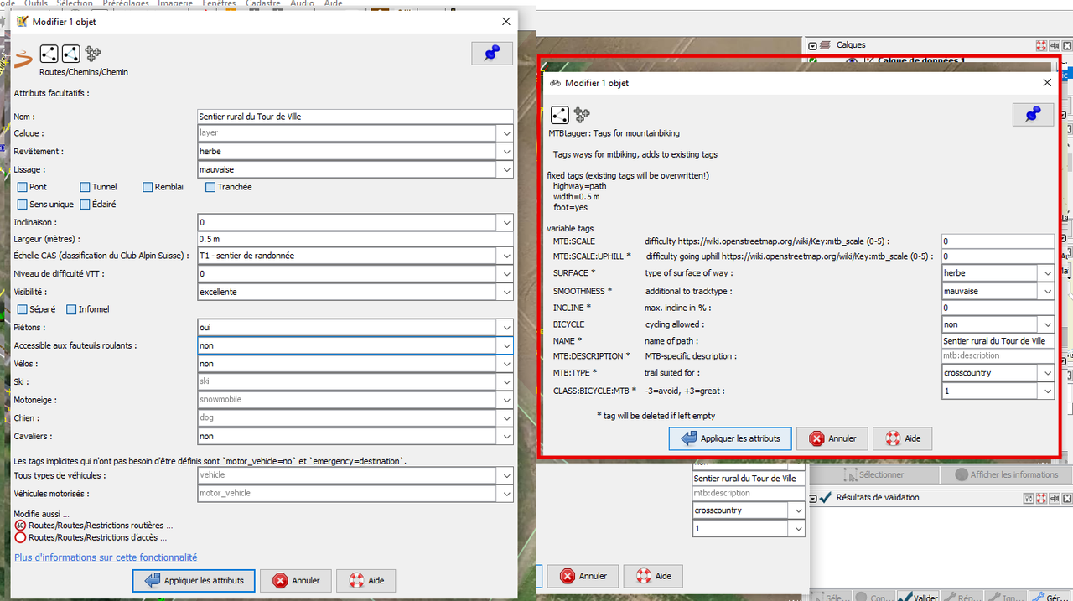Click Annuler in the Chemin dialog

coord(296,580)
